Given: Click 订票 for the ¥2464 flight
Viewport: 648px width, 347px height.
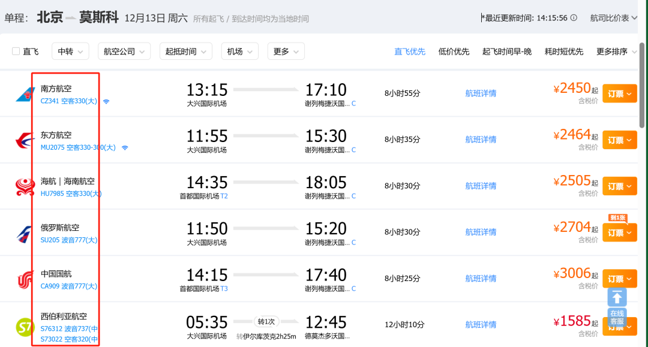Looking at the screenshot, I should [x=619, y=140].
